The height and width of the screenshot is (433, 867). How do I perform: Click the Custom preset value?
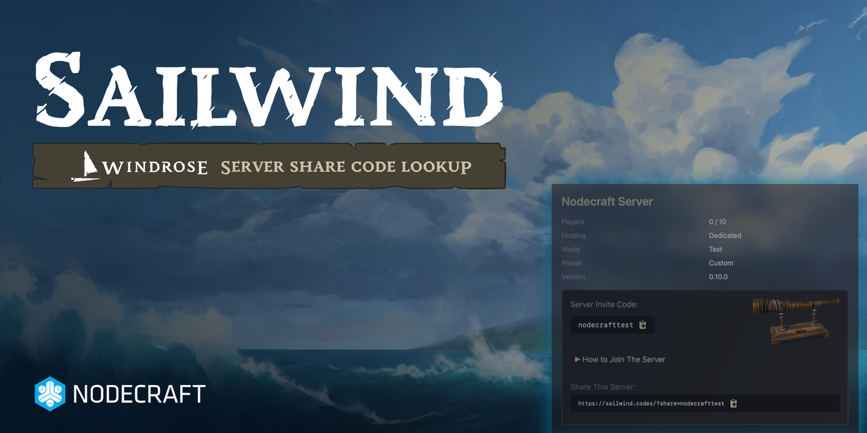click(721, 263)
